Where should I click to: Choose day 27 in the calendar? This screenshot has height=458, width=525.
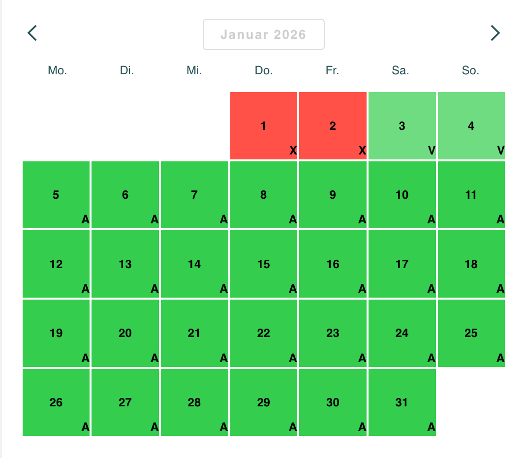coord(125,402)
